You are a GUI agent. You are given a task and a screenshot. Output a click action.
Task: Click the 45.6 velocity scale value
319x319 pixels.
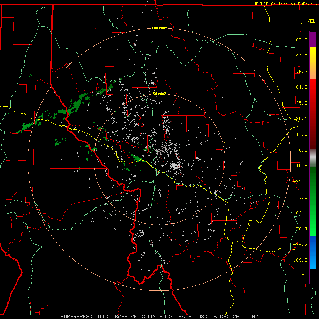[x=302, y=103]
